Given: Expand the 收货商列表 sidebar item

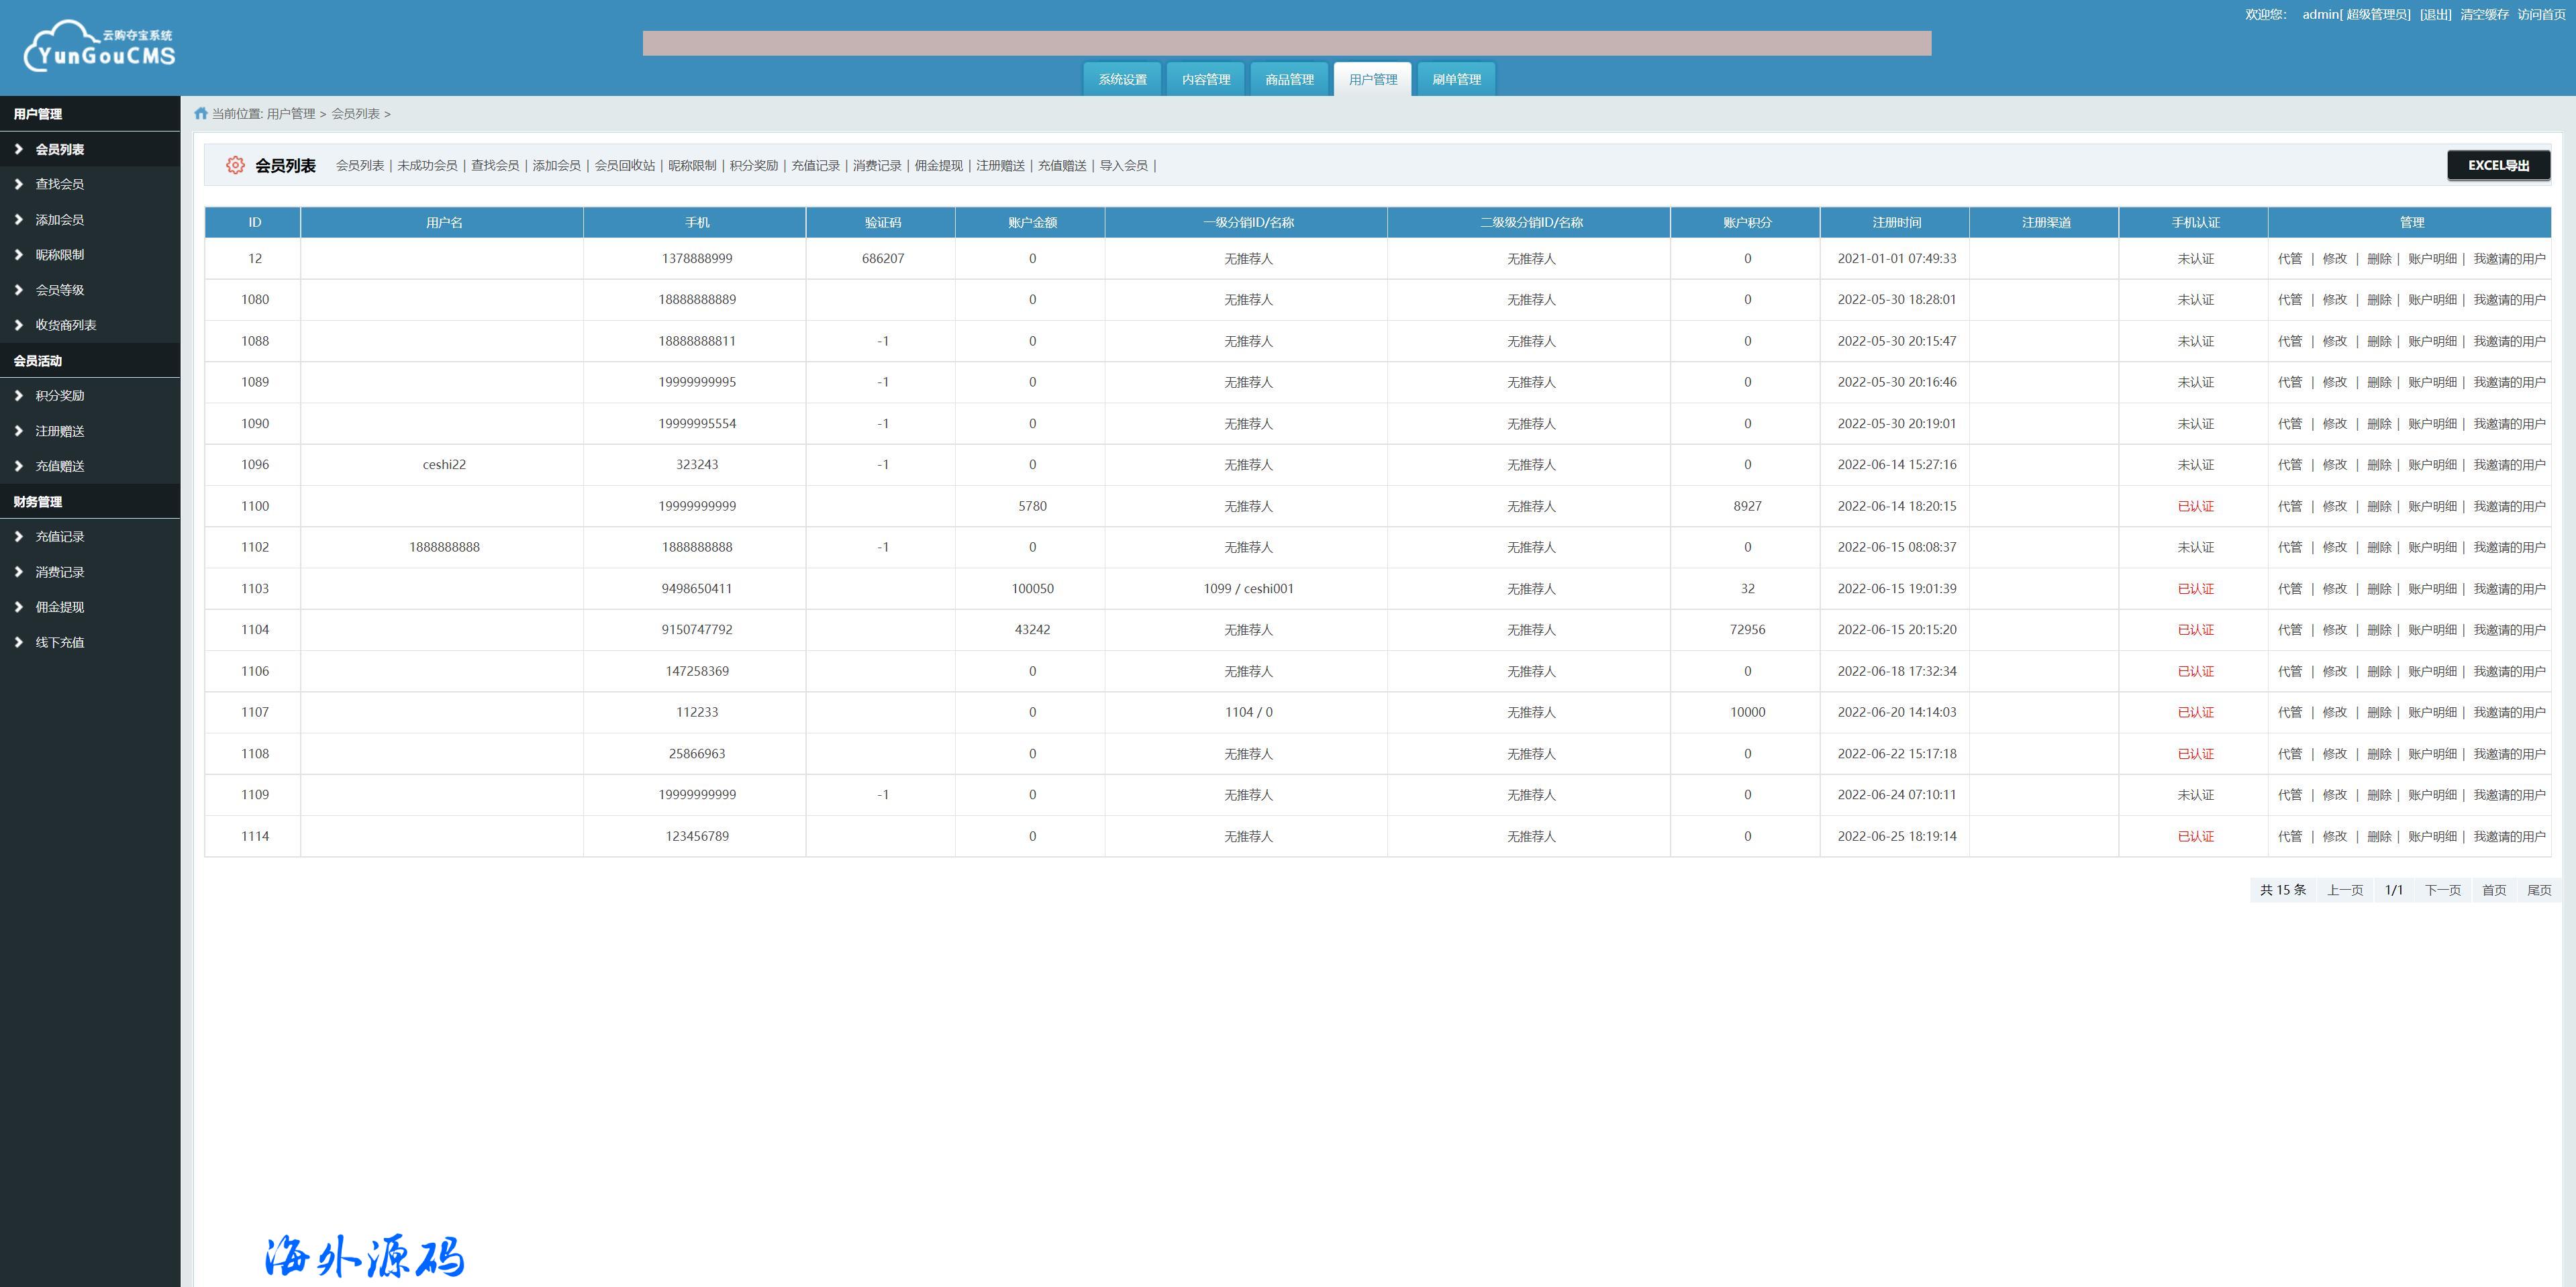Looking at the screenshot, I should click(x=65, y=325).
